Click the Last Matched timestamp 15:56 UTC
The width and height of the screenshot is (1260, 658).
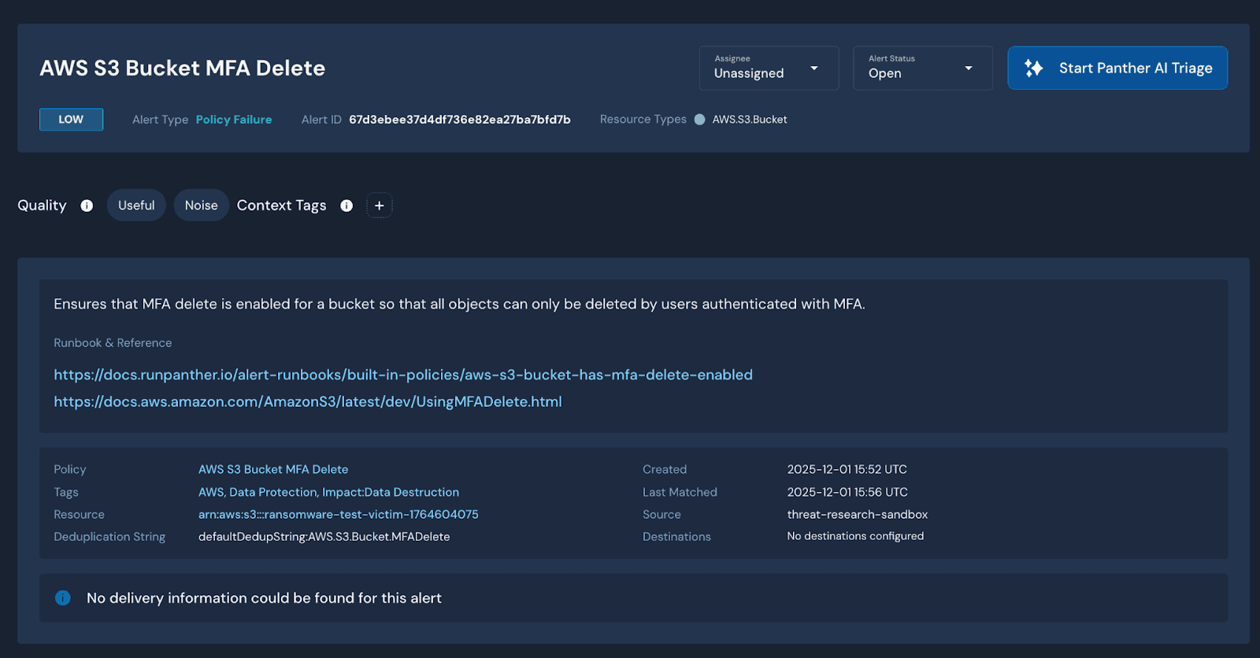point(847,492)
